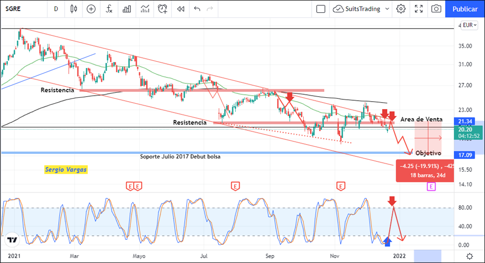Undo the last chart action
Screen dimensions: 485x263
pos(198,9)
